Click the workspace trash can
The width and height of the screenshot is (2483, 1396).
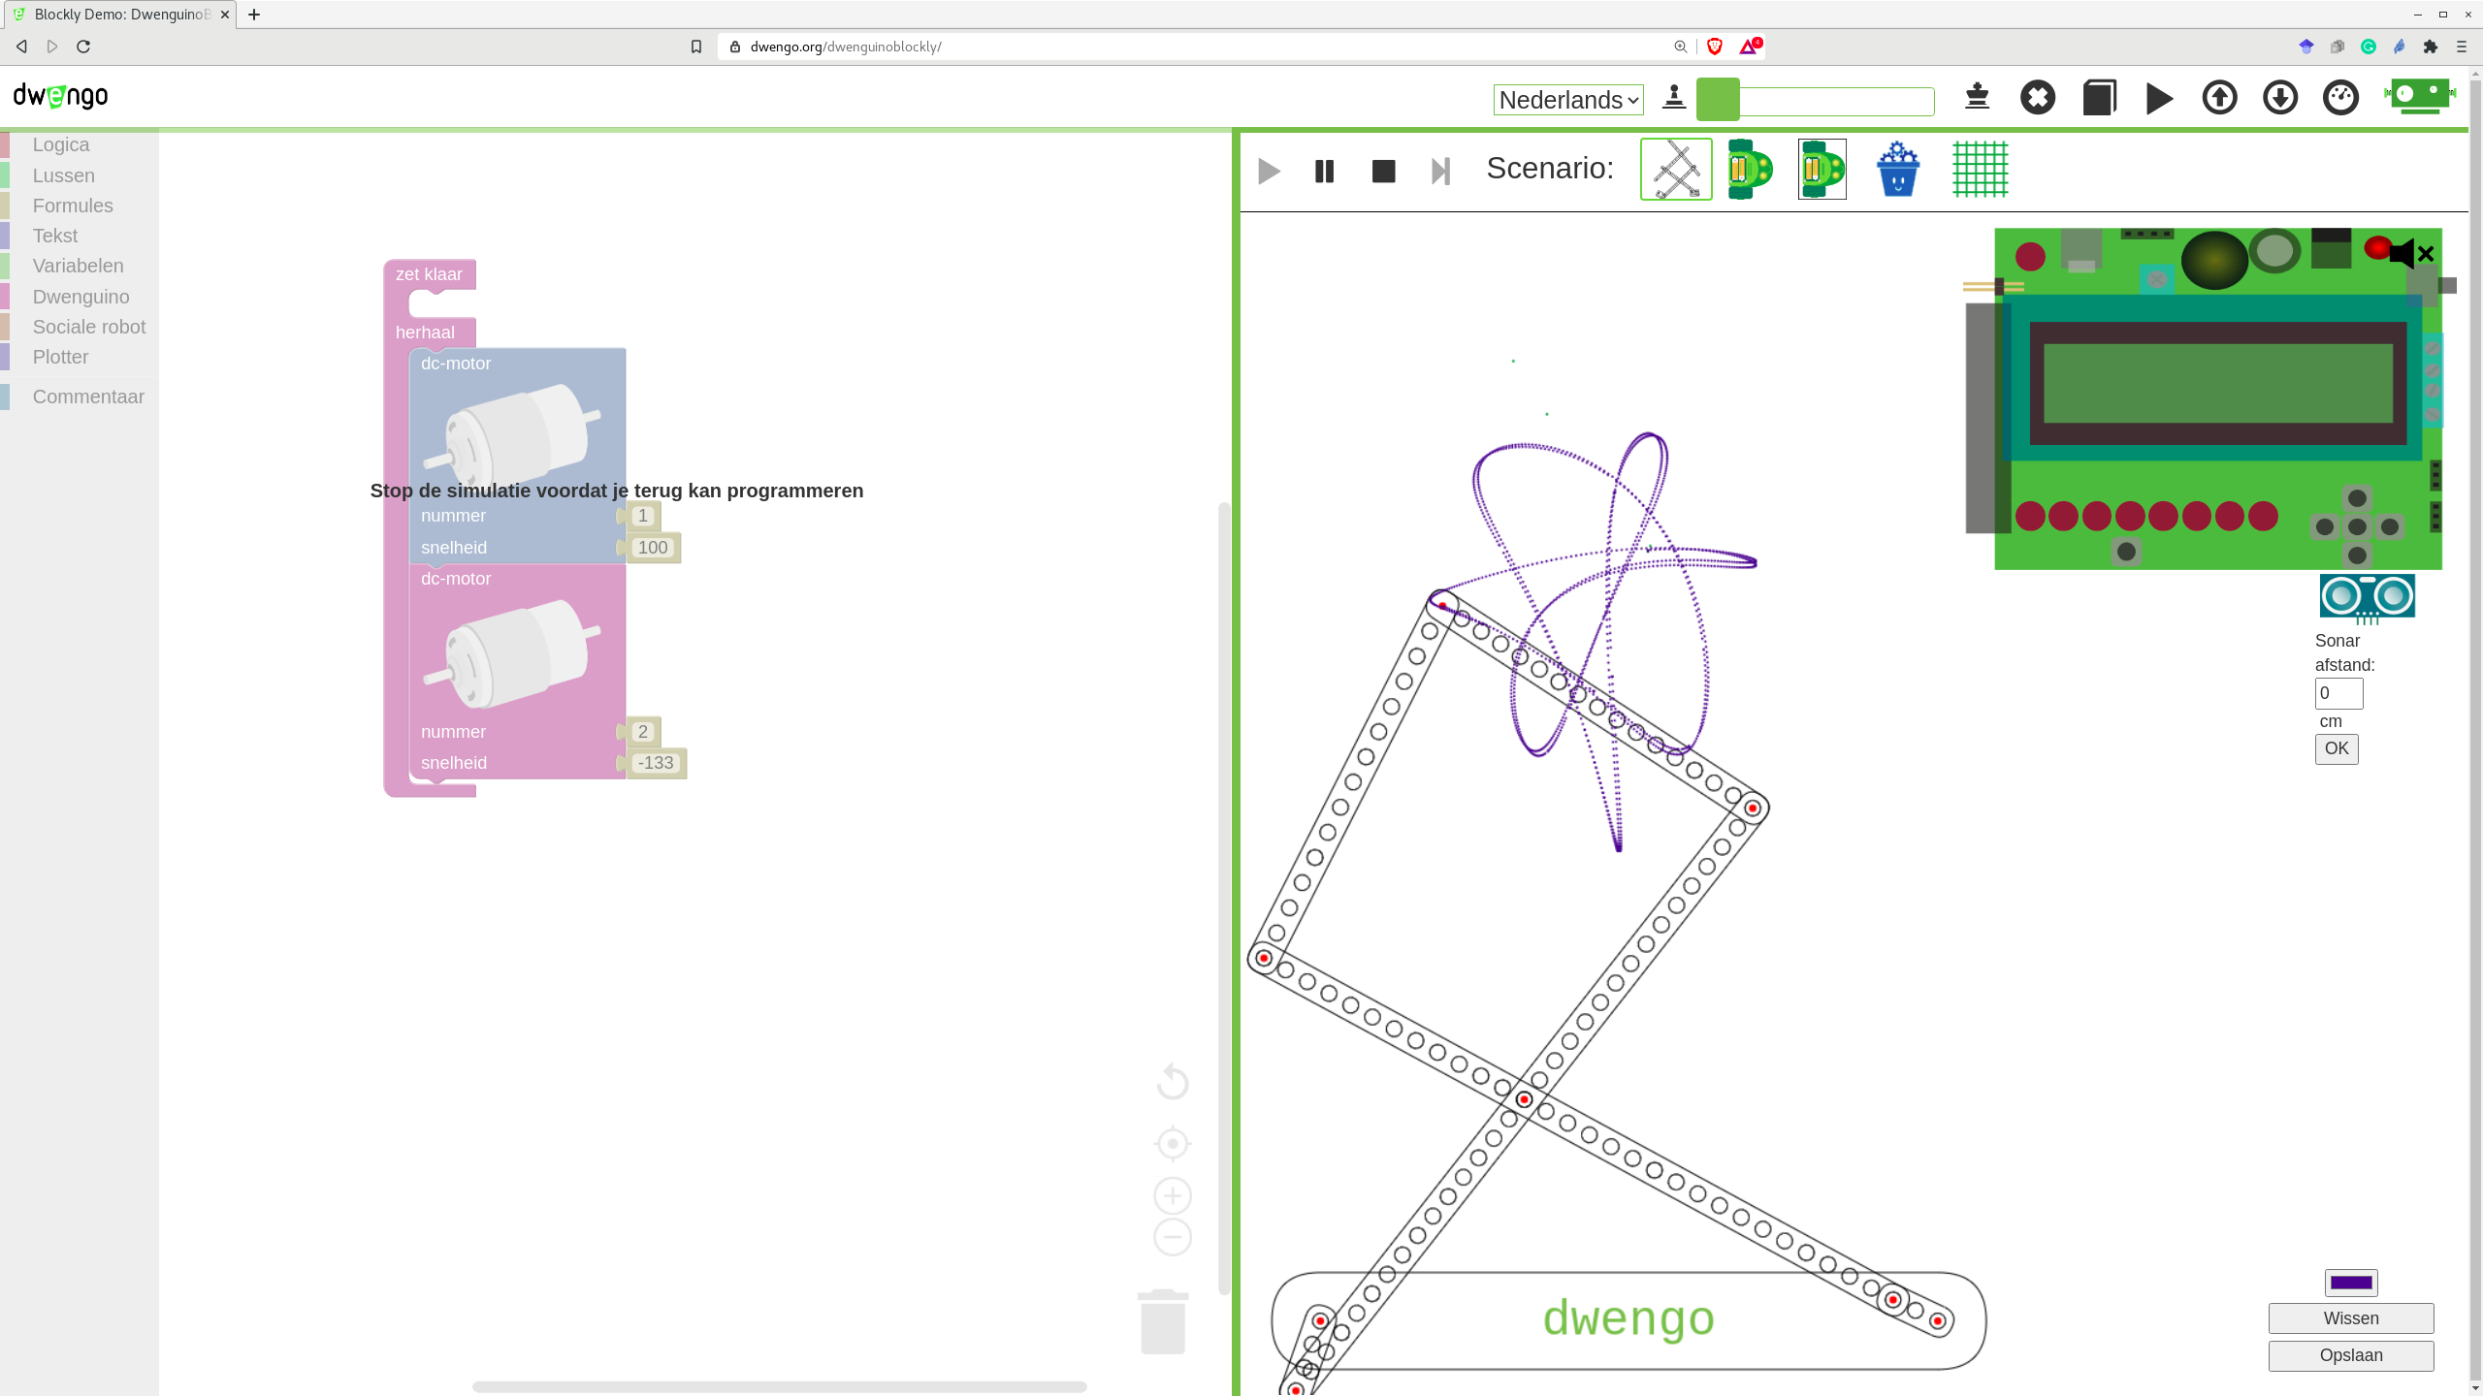1163,1321
